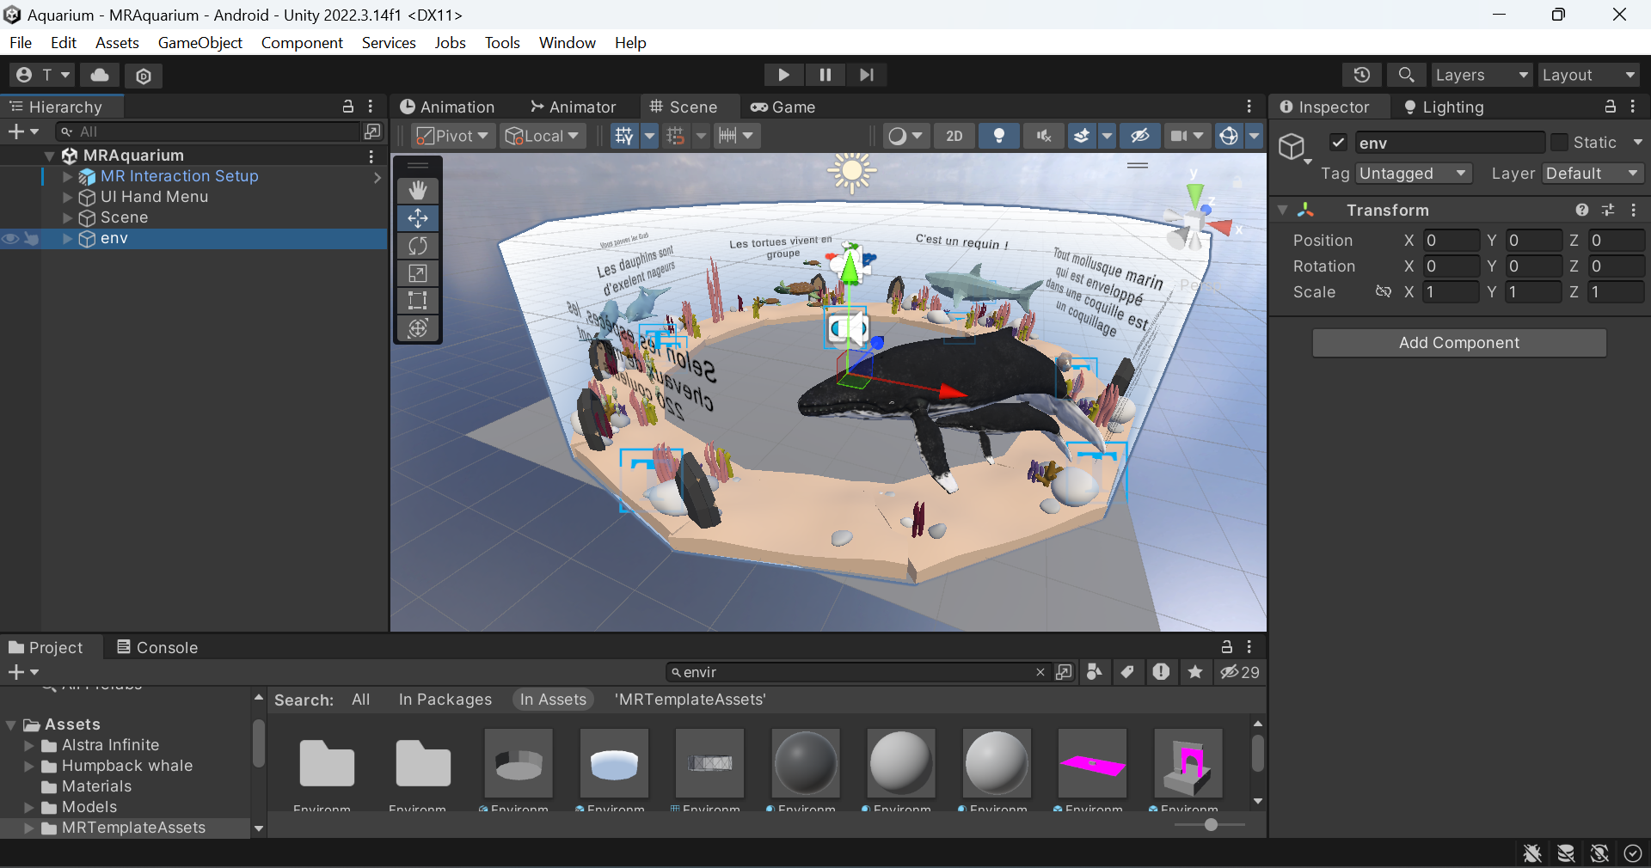
Task: Switch to the Game tab
Action: tap(783, 107)
